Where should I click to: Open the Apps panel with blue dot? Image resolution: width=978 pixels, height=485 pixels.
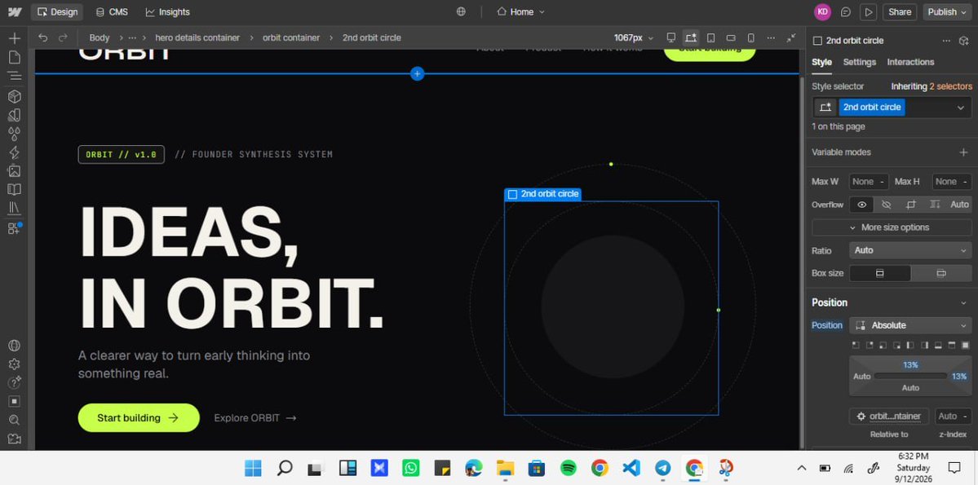[x=15, y=228]
